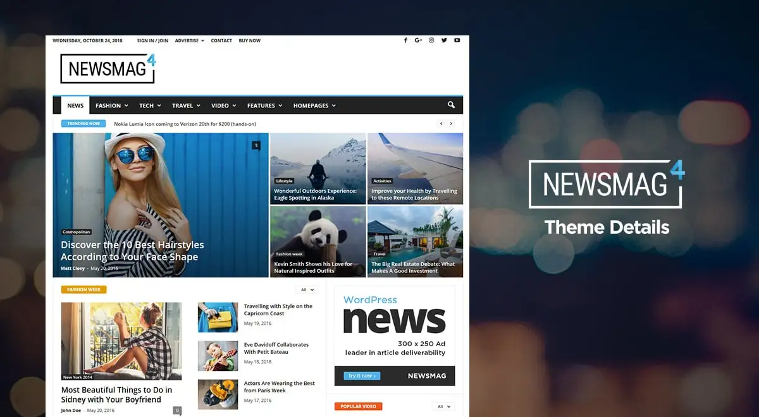The image size is (759, 417).
Task: Open the YouTube channel icon
Action: [457, 40]
